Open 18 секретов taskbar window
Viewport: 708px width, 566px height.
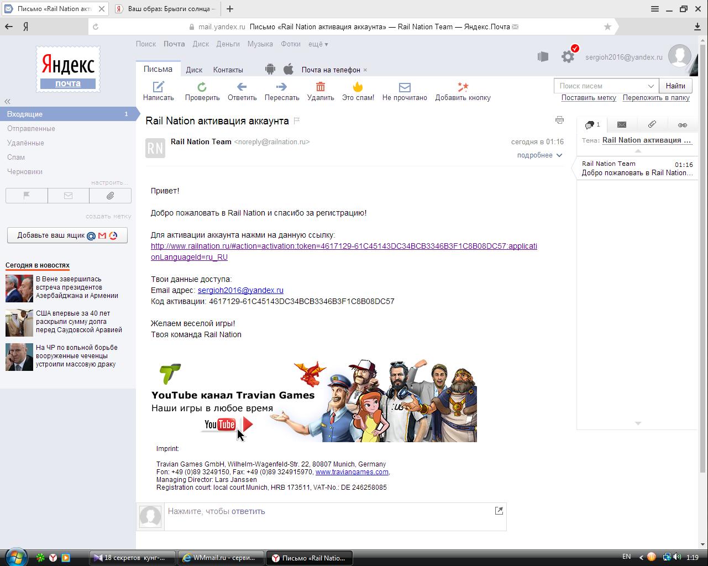click(x=133, y=558)
